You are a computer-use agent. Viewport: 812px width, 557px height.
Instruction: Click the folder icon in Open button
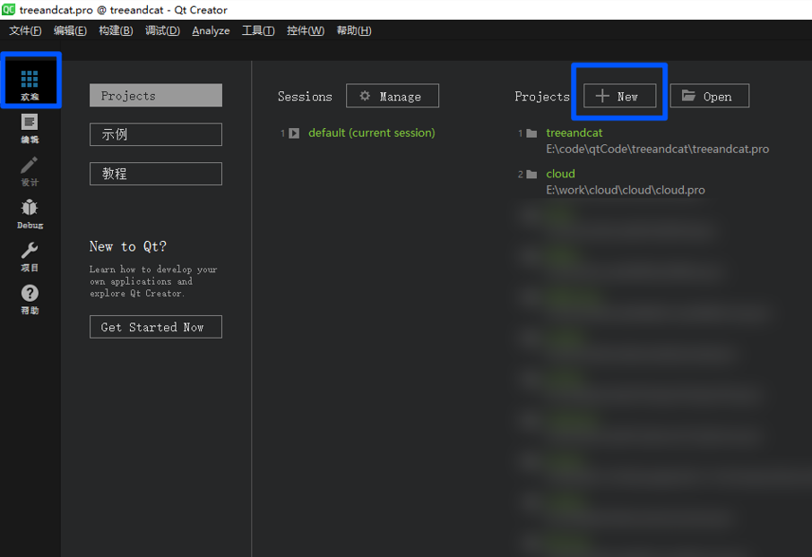(x=688, y=95)
